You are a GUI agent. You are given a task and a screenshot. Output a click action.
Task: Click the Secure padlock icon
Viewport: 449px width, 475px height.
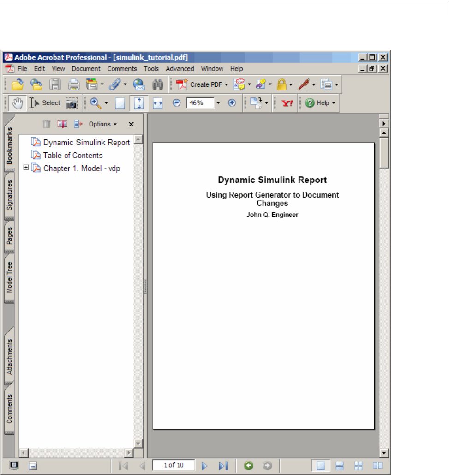281,84
